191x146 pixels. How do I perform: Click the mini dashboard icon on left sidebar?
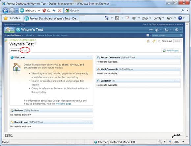(x=6, y=41)
